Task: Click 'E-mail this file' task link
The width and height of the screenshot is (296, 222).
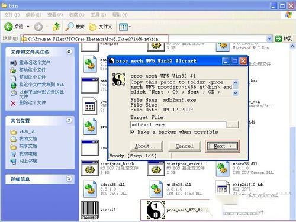Action: pos(41,94)
